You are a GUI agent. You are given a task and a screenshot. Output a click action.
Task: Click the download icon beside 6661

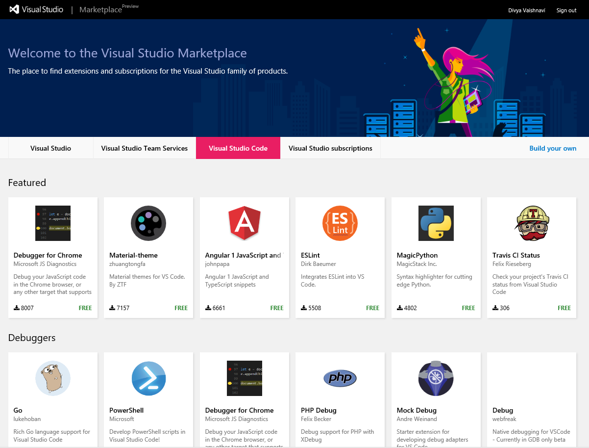click(x=208, y=308)
